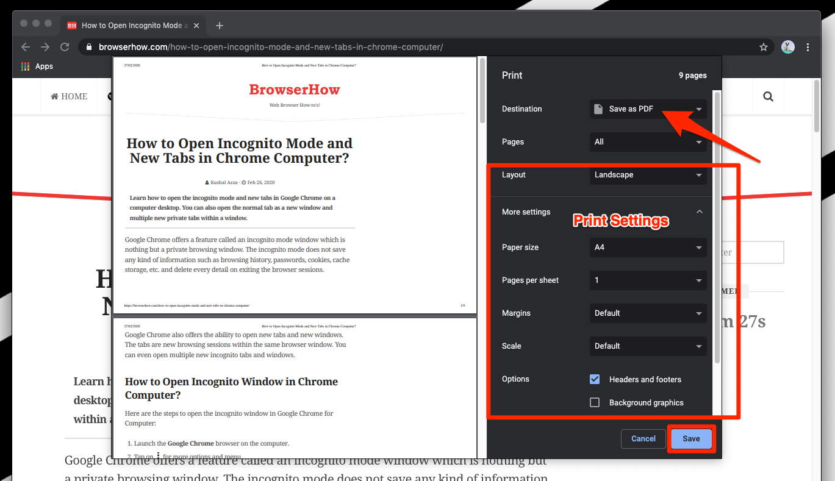Click the 'Feb 26, 2020' date in preview
Screen dimensions: 835x481
(261, 182)
